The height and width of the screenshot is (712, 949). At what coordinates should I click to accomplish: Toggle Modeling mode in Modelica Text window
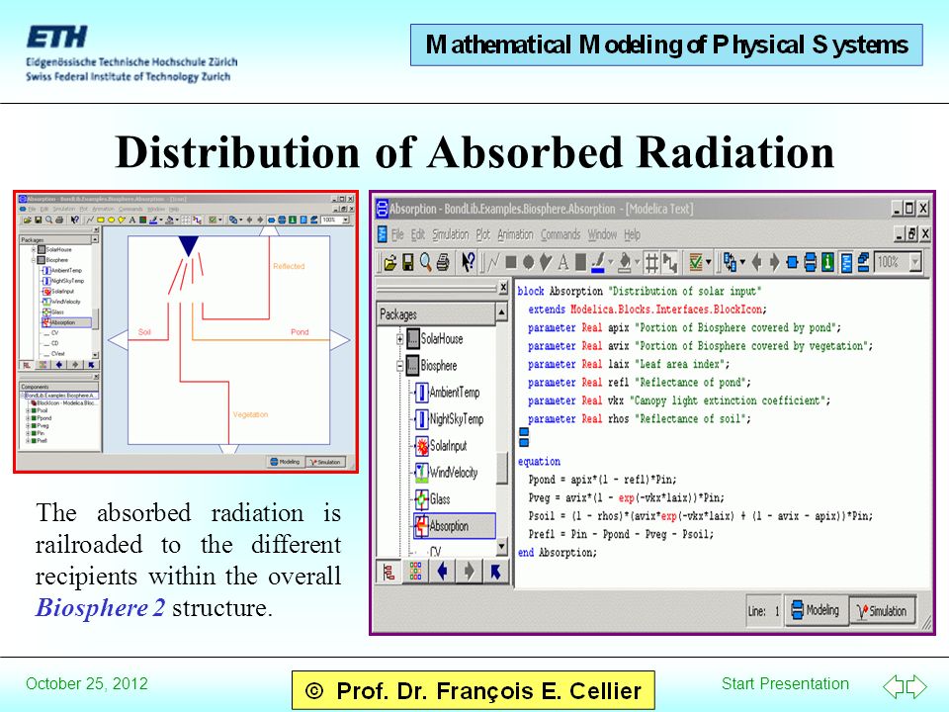click(x=816, y=610)
